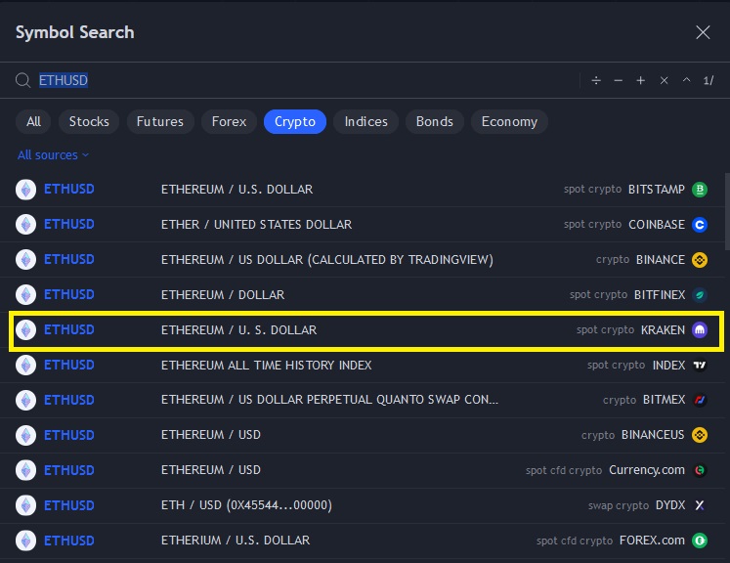The height and width of the screenshot is (563, 730).
Task: Click the 1/ inverse operator icon
Action: 709,80
